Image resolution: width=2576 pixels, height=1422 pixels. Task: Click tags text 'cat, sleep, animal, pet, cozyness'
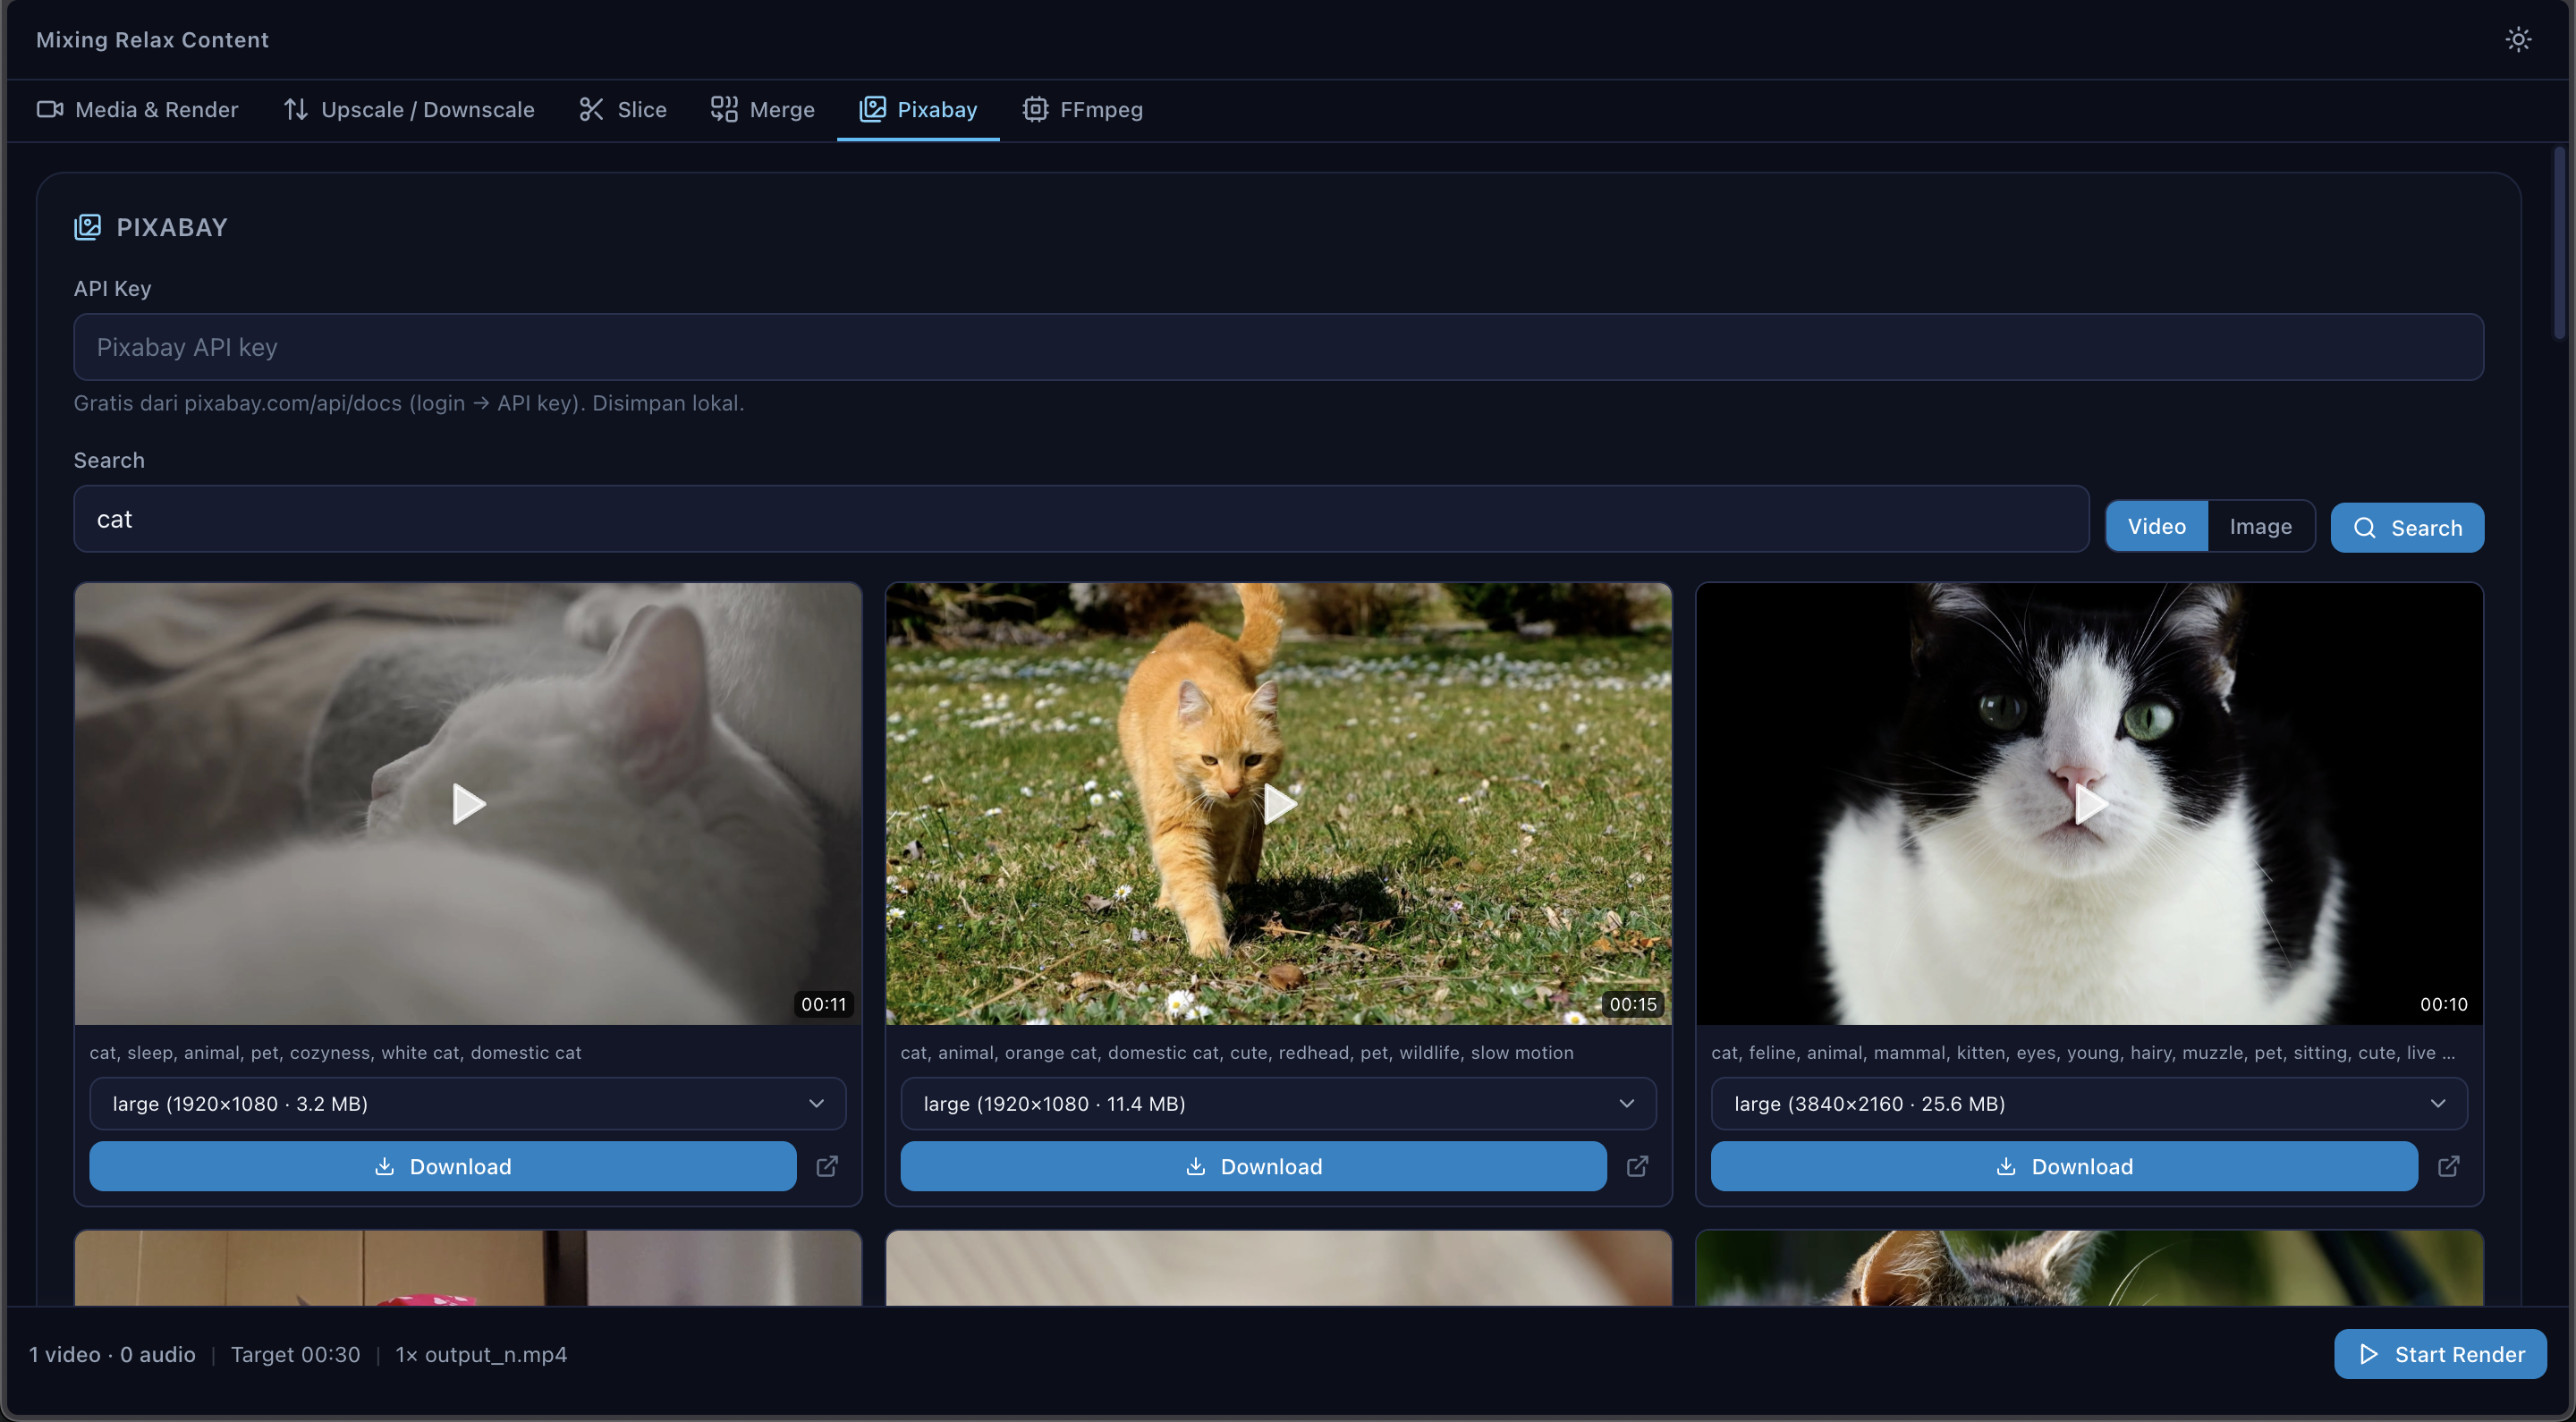pyautogui.click(x=335, y=1052)
